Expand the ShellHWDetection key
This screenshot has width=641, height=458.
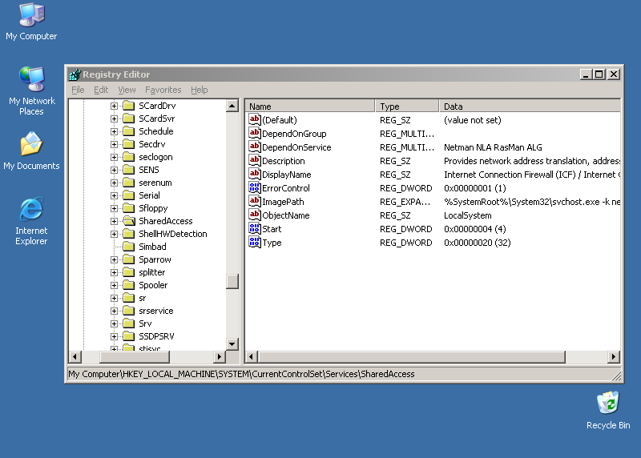(114, 234)
